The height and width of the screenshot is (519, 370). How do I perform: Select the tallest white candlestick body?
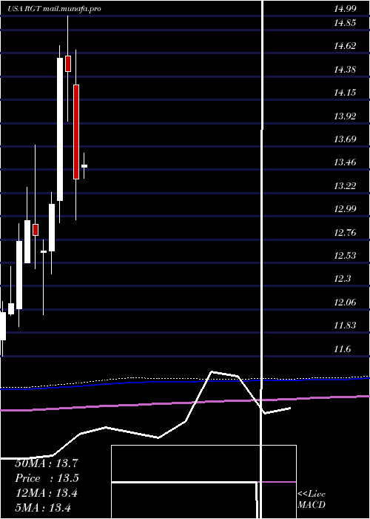(60, 130)
